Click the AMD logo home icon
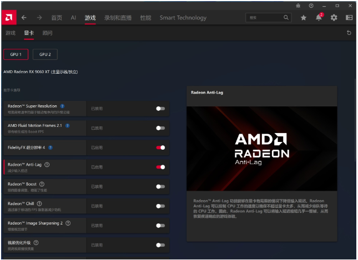 9,17
